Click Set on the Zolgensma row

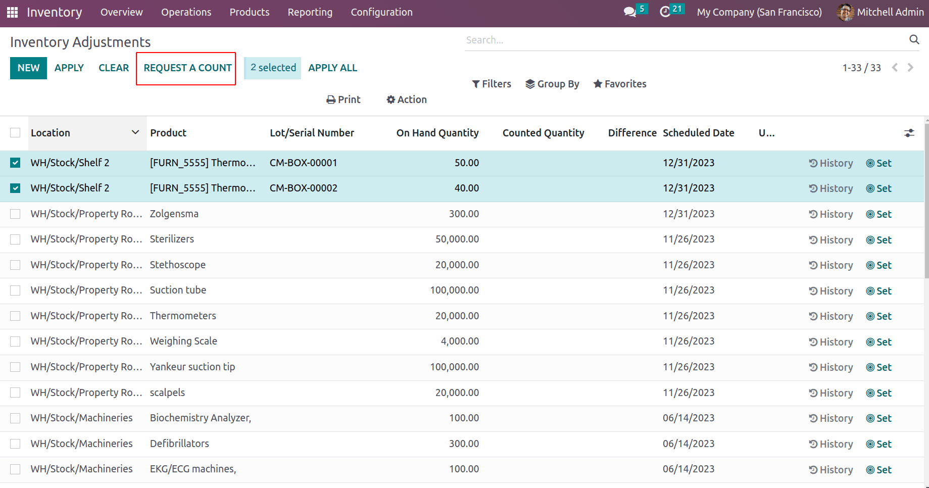pos(878,214)
